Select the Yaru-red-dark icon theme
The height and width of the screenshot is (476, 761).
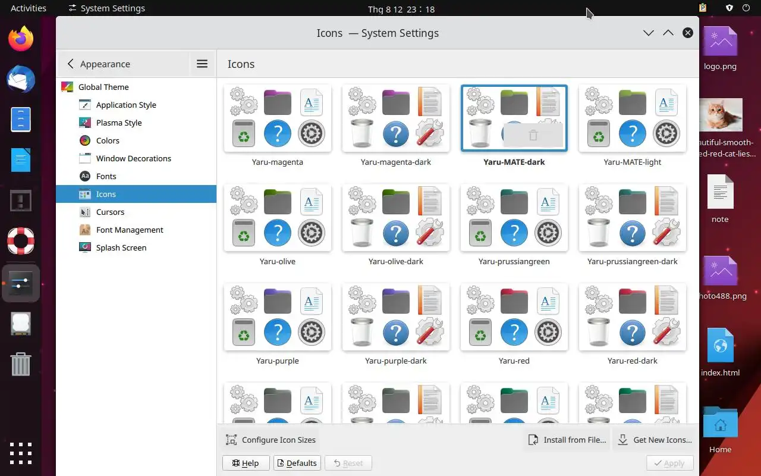(633, 317)
